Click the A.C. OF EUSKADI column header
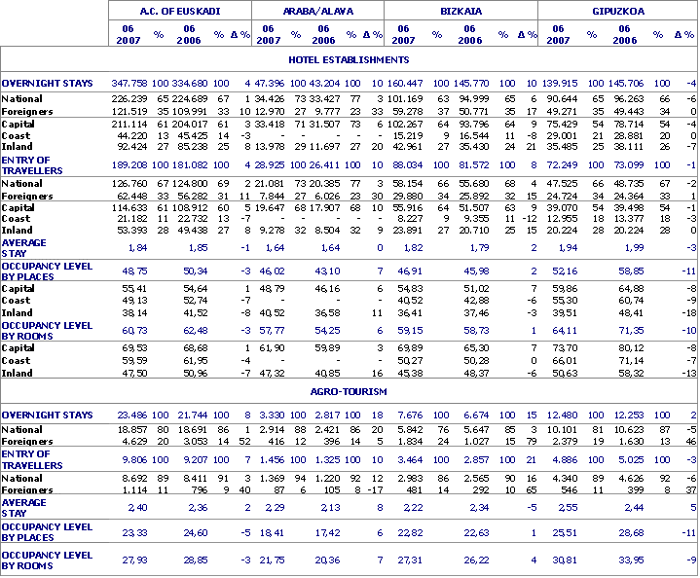Image resolution: width=700 pixels, height=578 pixels. pyautogui.click(x=180, y=10)
